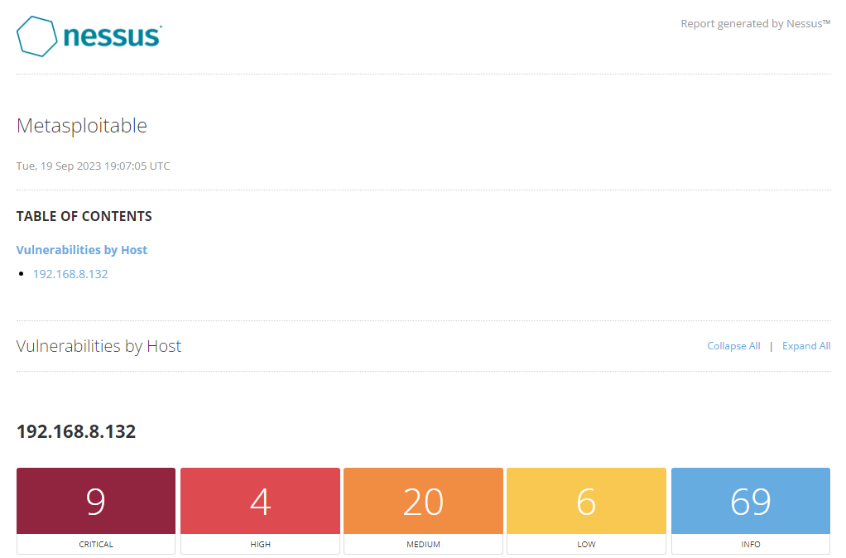Screen dimensions: 846x558
Task: Click the MEDIUM severity label
Action: click(423, 545)
